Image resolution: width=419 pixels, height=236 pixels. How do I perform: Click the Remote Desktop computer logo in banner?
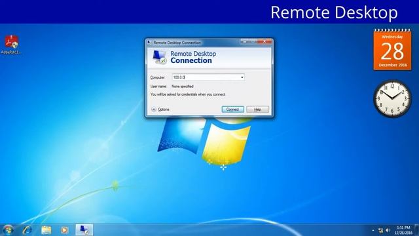160,57
